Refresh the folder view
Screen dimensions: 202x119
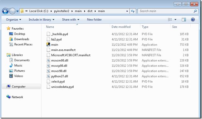133,11
